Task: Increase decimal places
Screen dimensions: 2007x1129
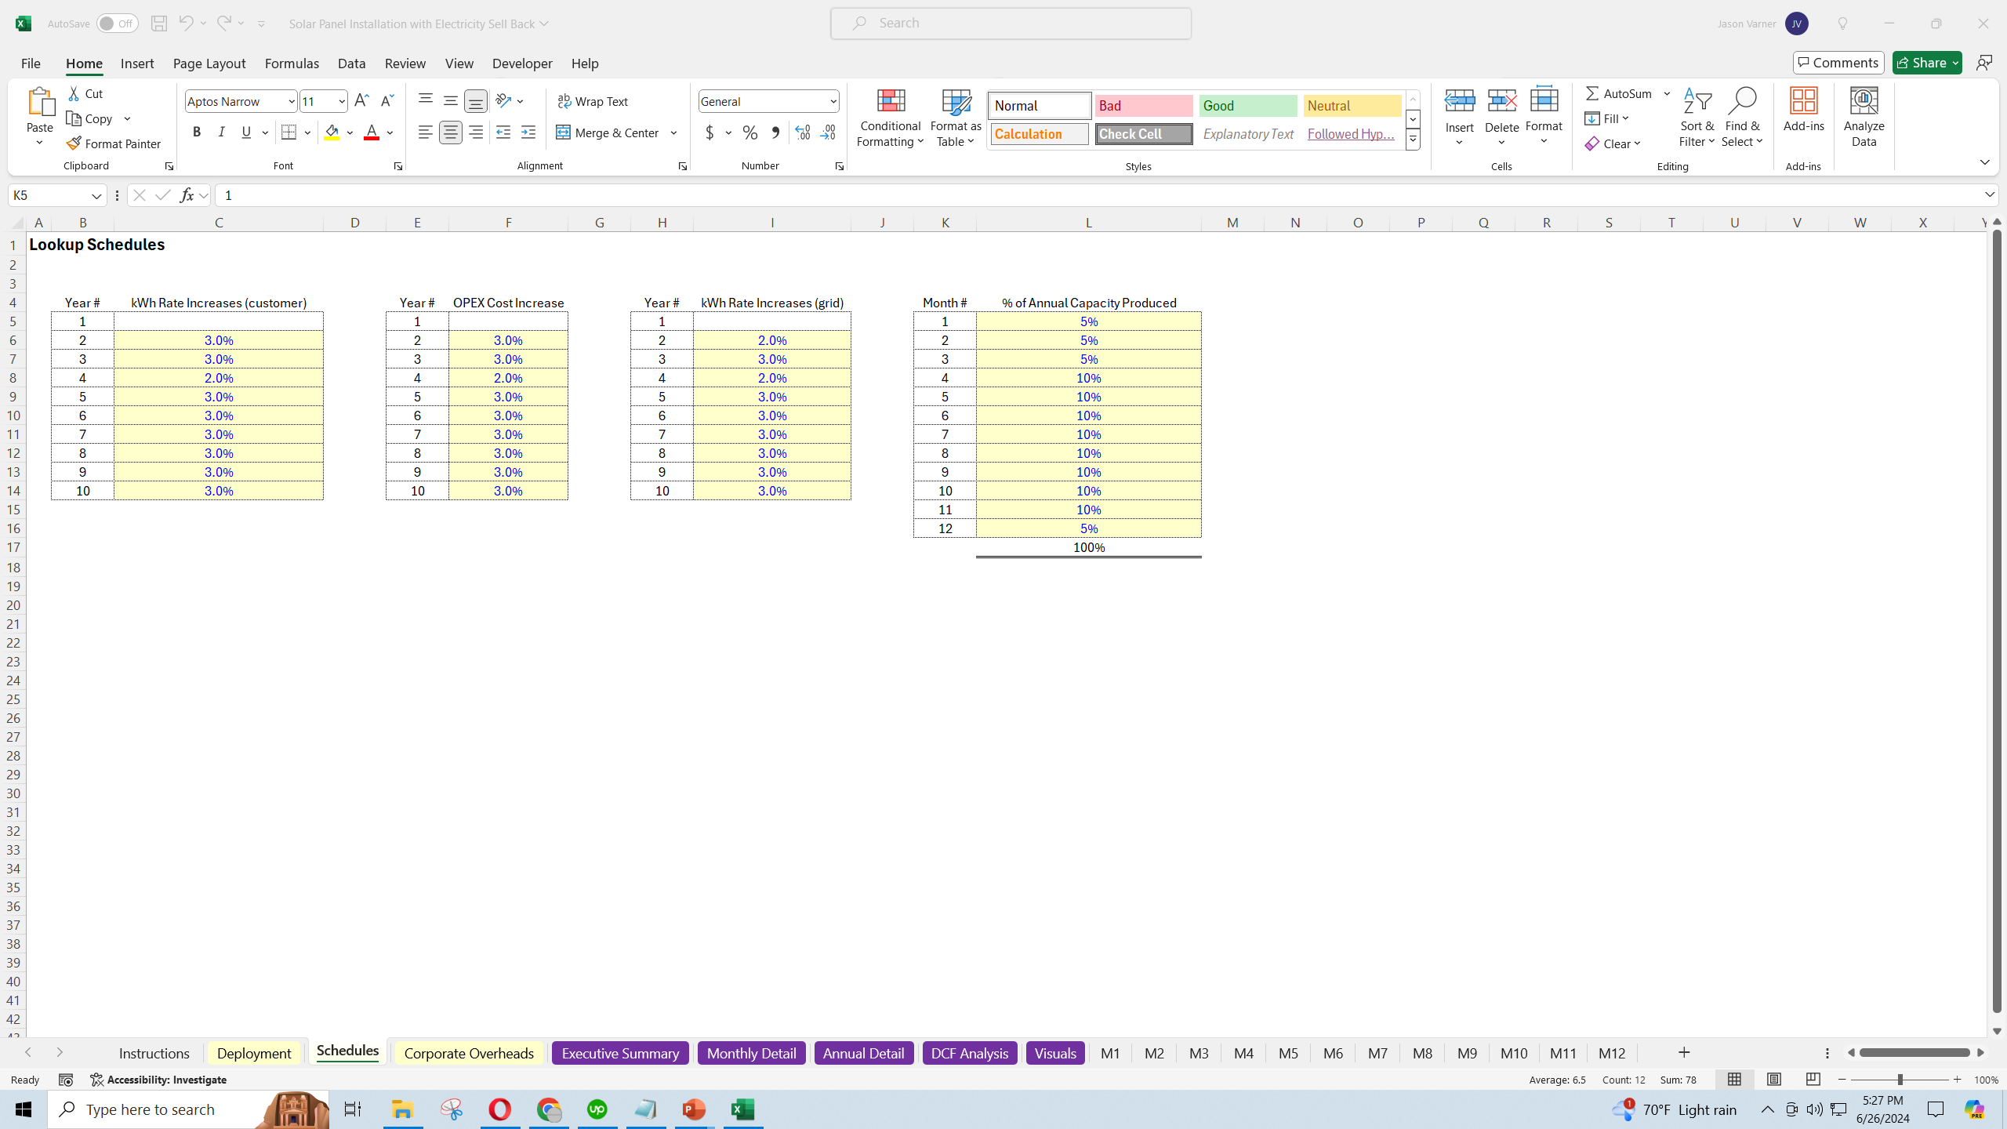Action: 803,133
